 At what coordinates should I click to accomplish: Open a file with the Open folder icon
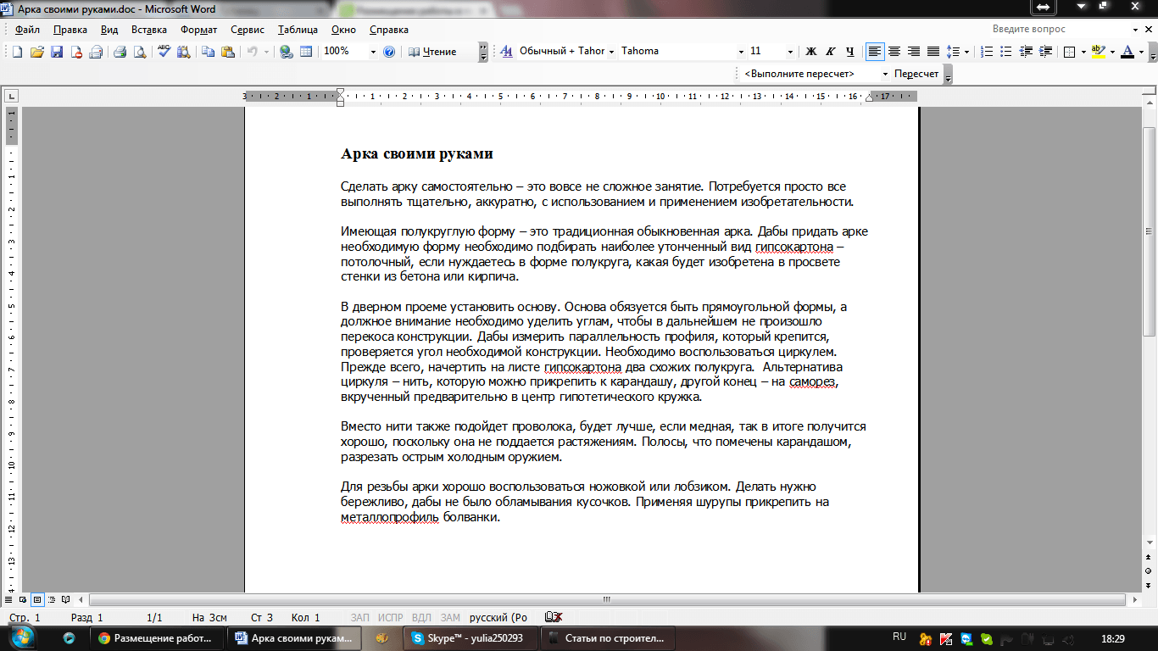point(37,52)
